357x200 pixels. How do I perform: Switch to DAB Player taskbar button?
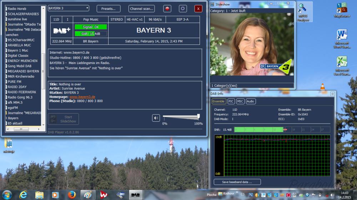coord(136,195)
